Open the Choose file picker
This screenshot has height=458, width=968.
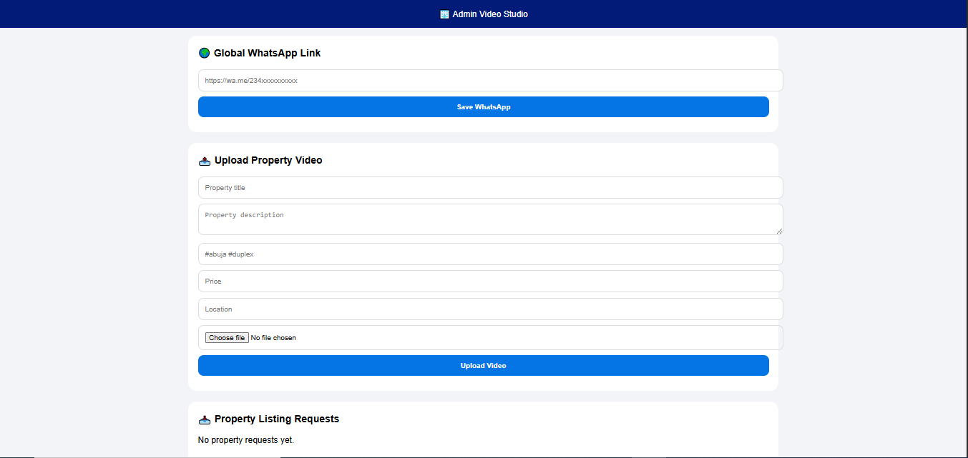coord(227,338)
